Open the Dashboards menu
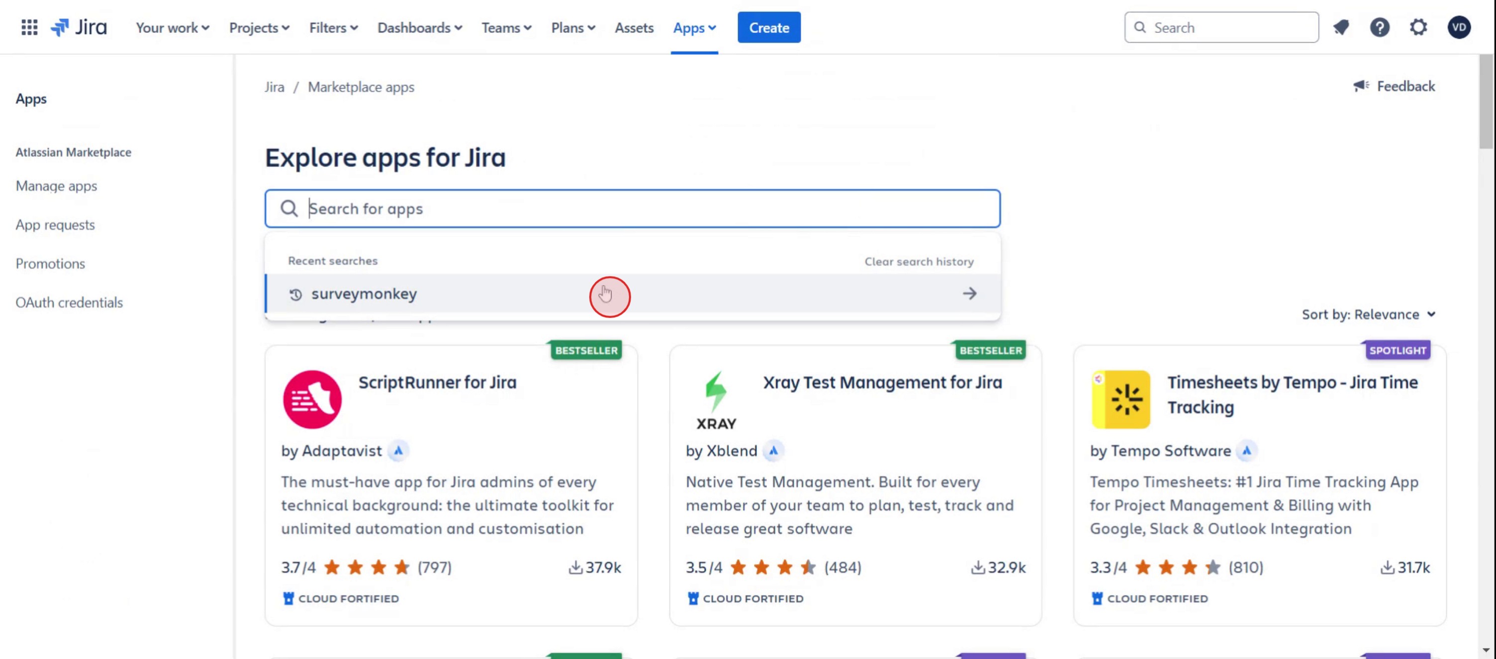Image resolution: width=1496 pixels, height=659 pixels. [x=419, y=27]
